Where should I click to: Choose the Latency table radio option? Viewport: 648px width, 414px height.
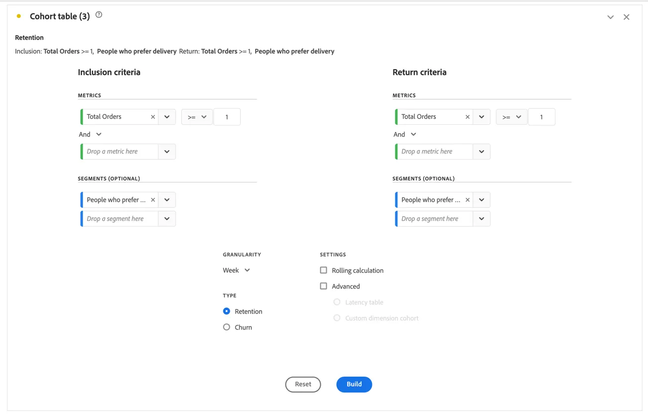[337, 302]
